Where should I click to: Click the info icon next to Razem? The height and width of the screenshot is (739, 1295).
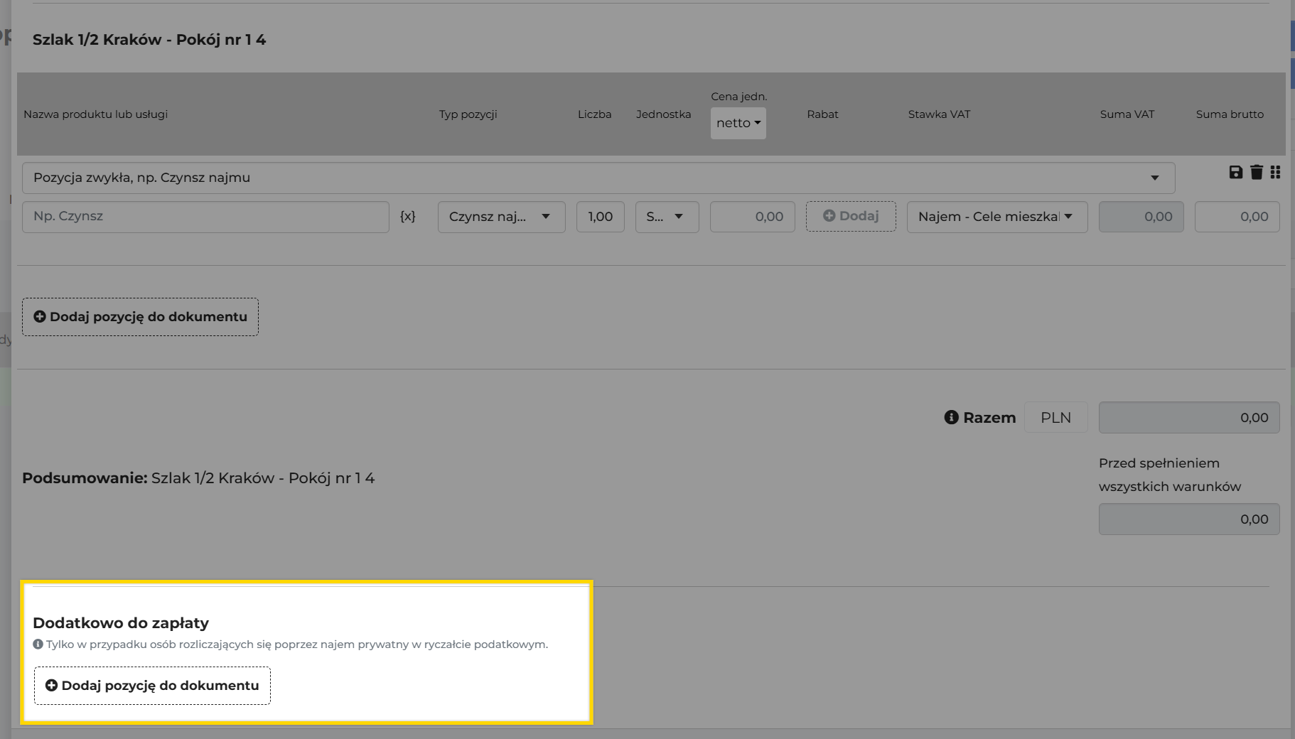951,417
